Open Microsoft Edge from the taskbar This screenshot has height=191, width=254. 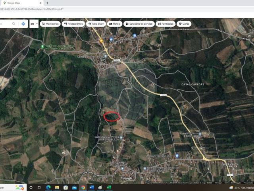tap(48, 187)
